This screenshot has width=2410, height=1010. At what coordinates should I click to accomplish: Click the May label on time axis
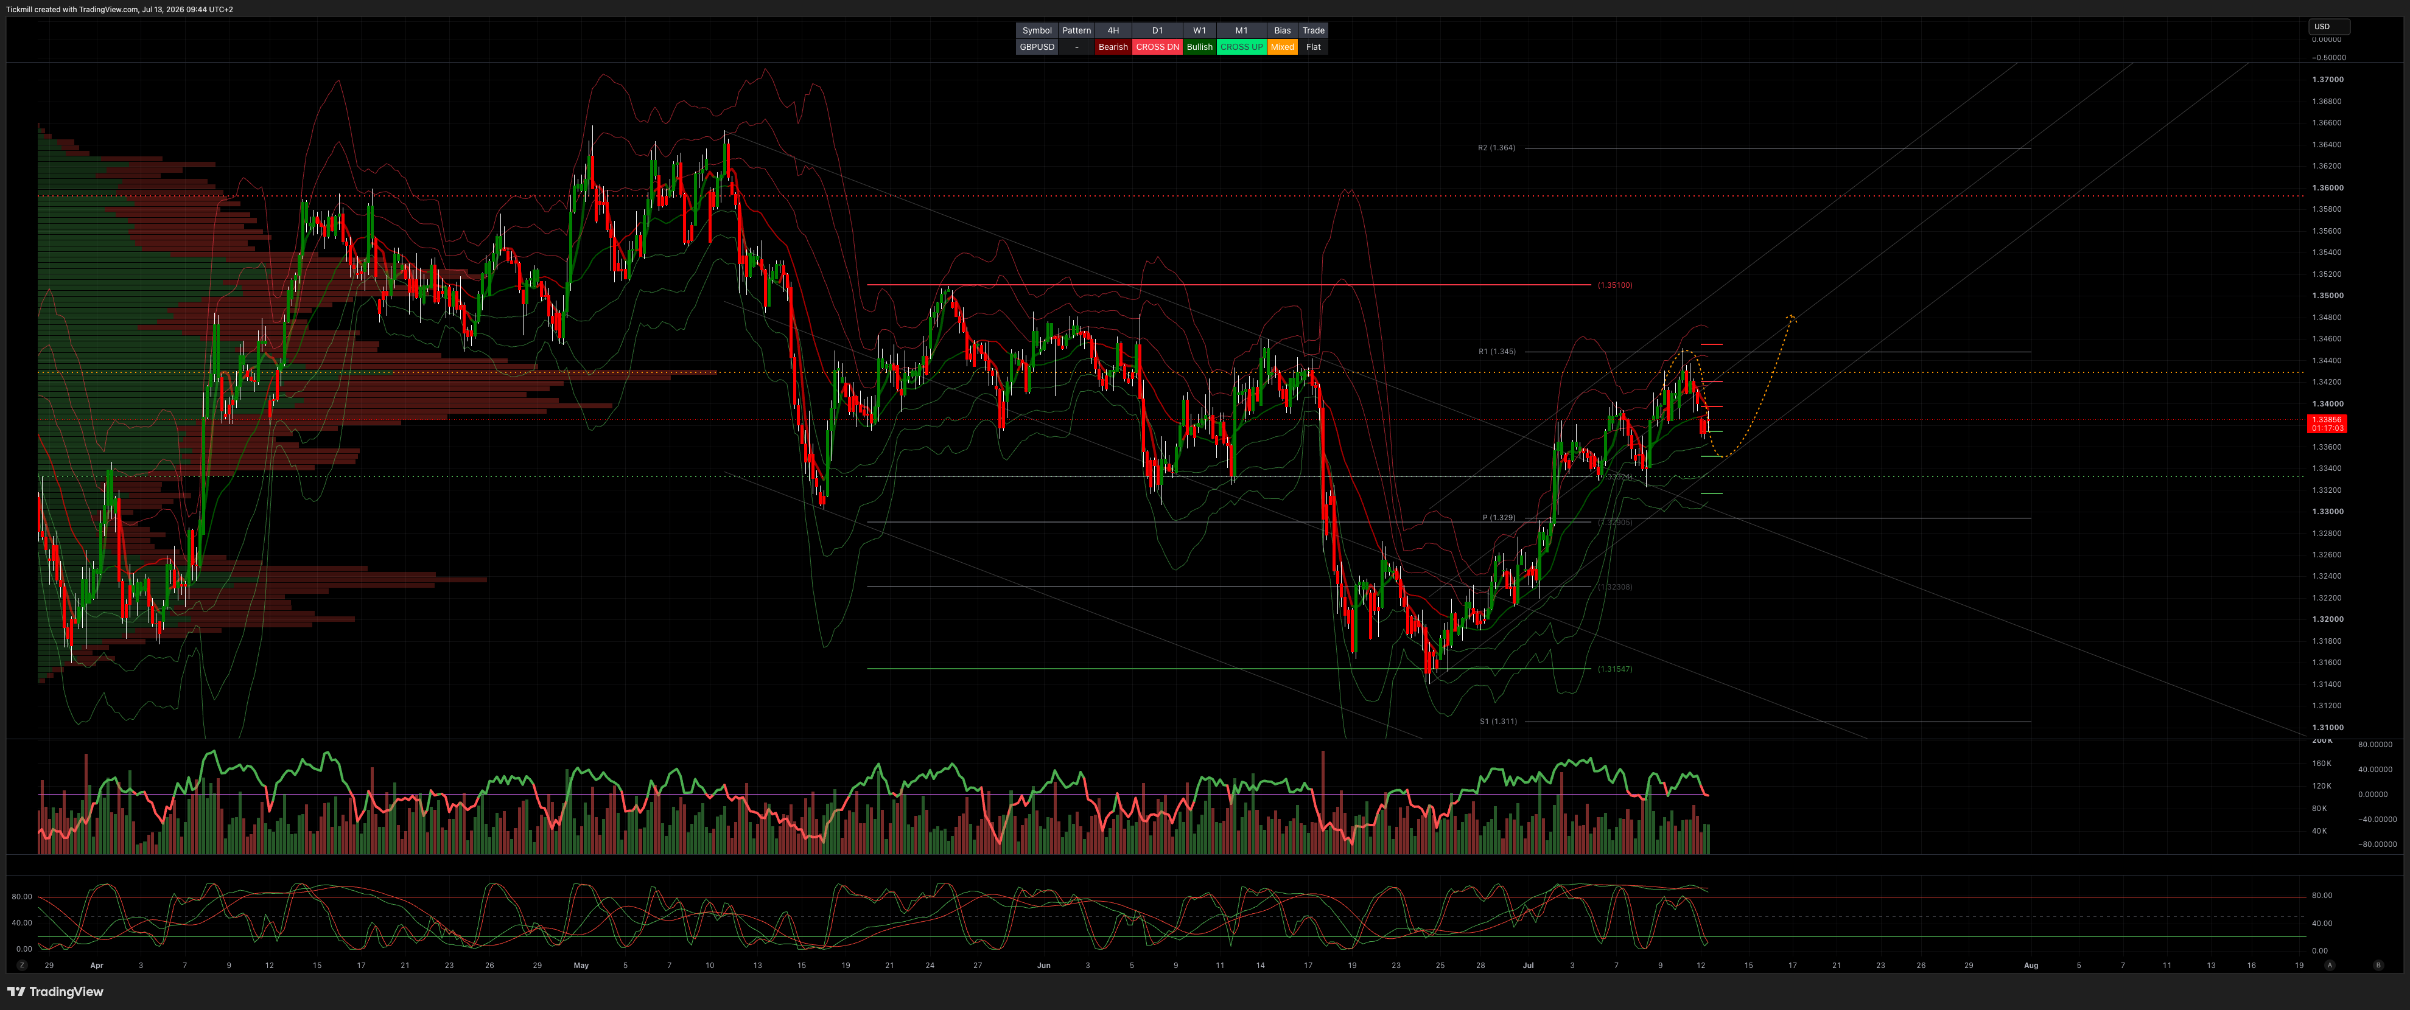[581, 965]
